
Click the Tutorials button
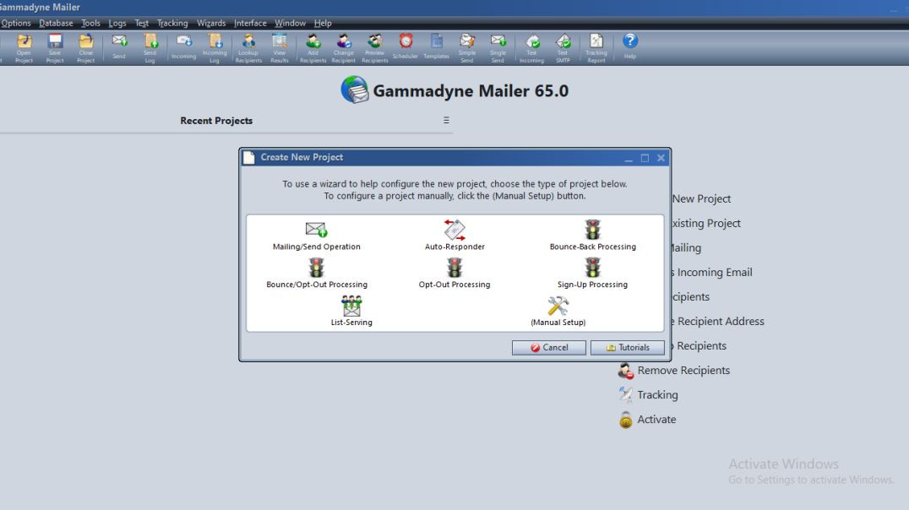[627, 347]
